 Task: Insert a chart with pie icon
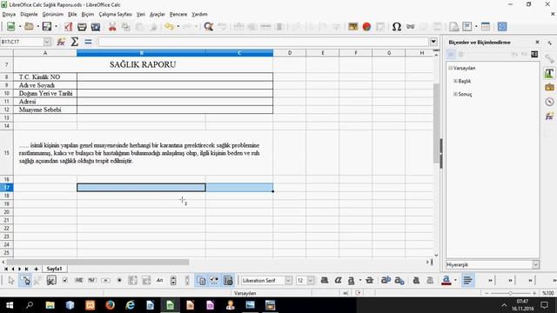coord(366,27)
